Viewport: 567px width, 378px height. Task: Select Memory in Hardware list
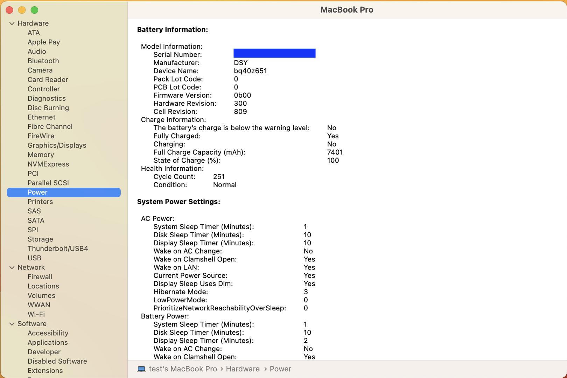click(x=41, y=155)
